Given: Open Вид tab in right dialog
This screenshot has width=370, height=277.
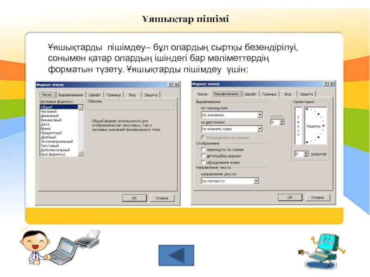Looking at the screenshot, I should (288, 94).
